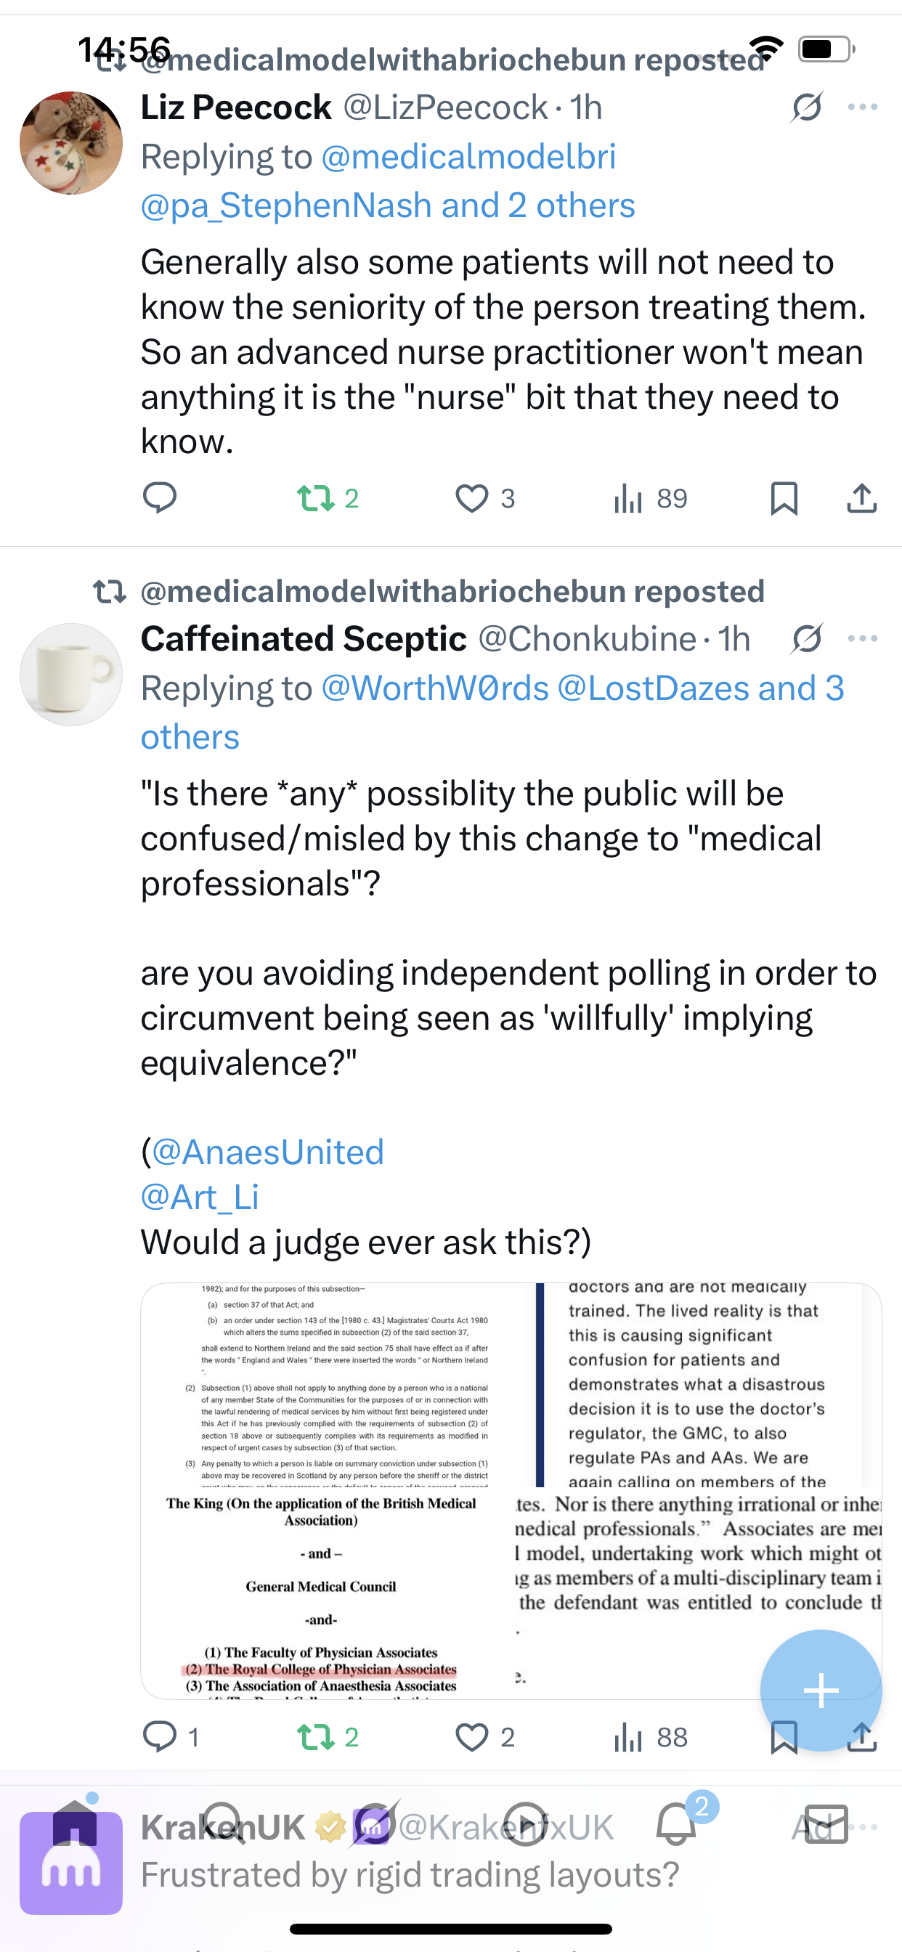The height and width of the screenshot is (1952, 902).
Task: Tap the floating compose post button
Action: point(821,1690)
